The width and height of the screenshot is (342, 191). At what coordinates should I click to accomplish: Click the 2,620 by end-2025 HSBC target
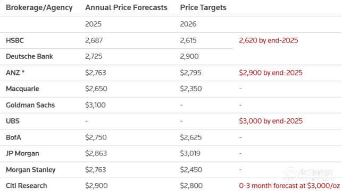click(x=269, y=40)
